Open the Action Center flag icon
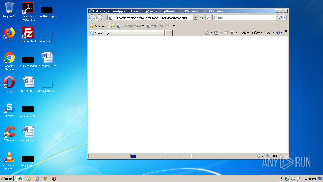323x182 pixels. [x=299, y=178]
